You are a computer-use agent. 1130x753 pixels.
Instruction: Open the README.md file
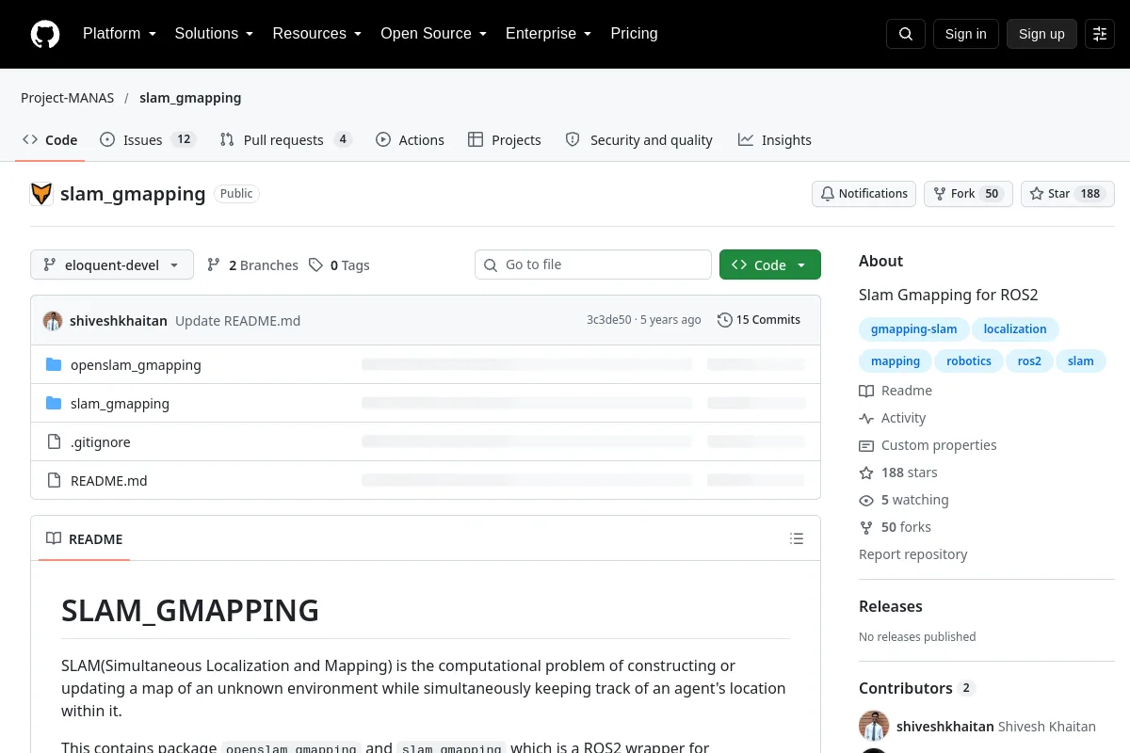point(109,481)
